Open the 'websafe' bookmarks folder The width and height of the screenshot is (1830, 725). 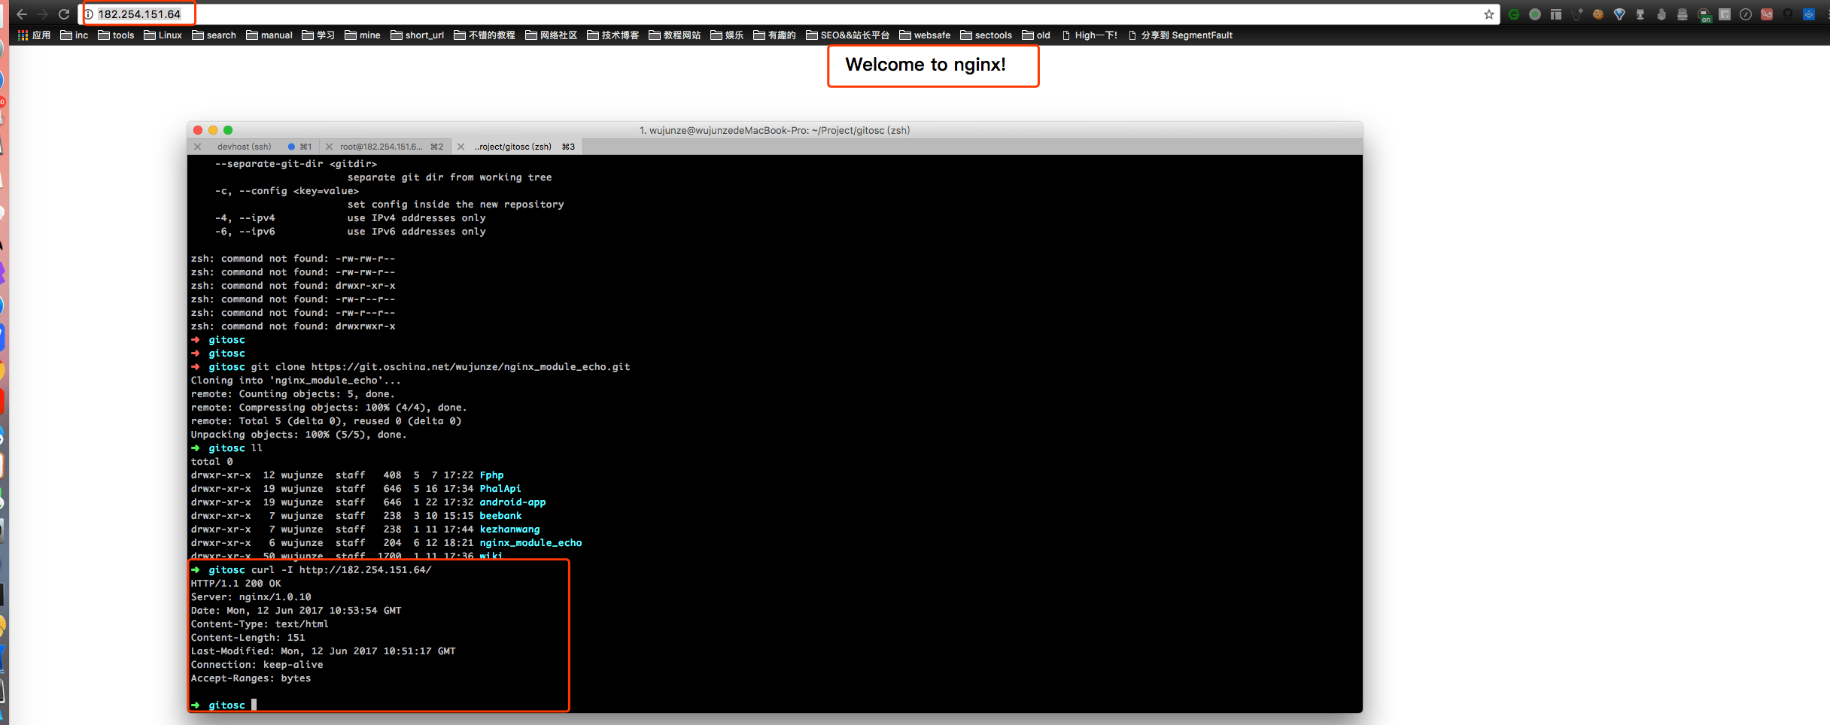coord(925,35)
